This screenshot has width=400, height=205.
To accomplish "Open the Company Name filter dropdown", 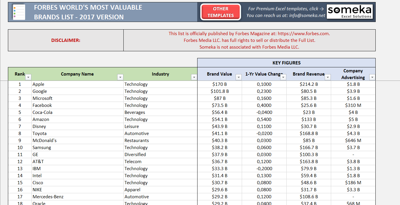I will pos(120,77).
